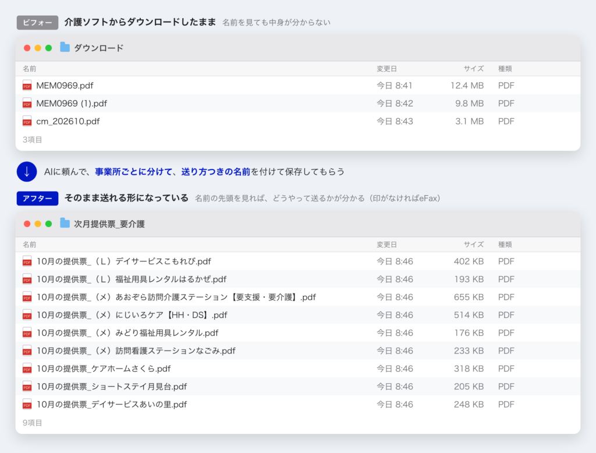Select the file name MEM0969 (1).pdf

pos(72,104)
